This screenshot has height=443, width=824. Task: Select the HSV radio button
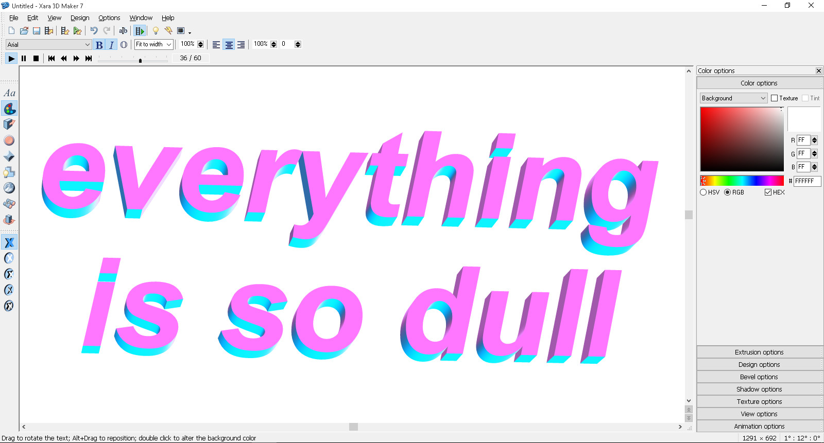[x=703, y=192]
